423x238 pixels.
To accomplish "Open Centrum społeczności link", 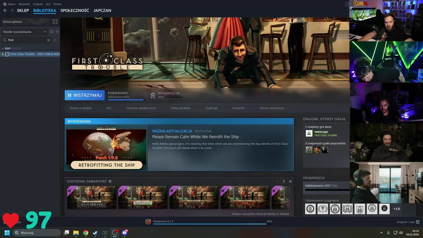I will [141, 108].
